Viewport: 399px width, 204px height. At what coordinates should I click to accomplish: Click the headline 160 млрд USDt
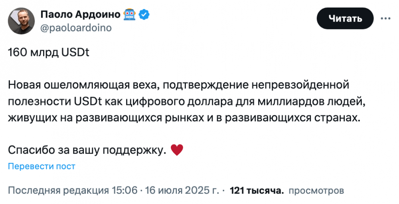coord(49,52)
